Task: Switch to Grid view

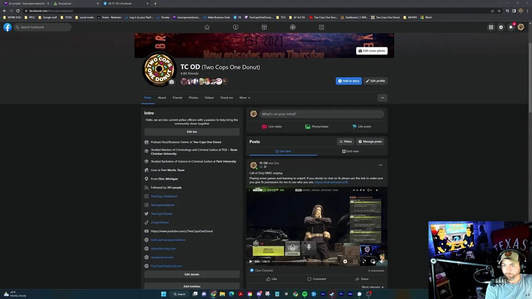Action: [350, 151]
